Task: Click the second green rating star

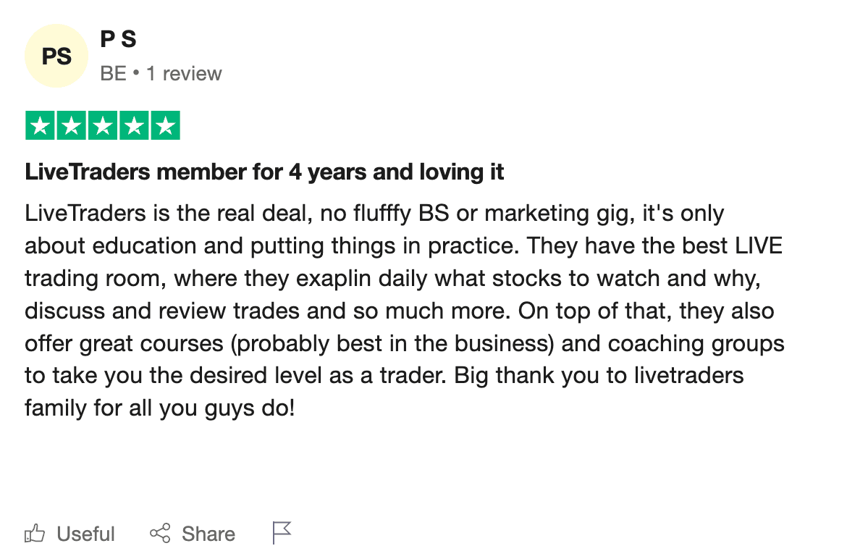Action: pyautogui.click(x=71, y=126)
